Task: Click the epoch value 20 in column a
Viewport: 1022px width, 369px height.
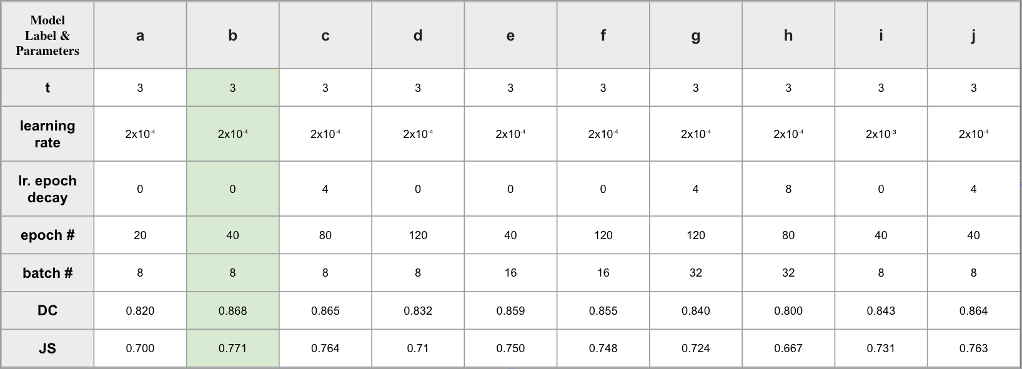Action: 140,235
